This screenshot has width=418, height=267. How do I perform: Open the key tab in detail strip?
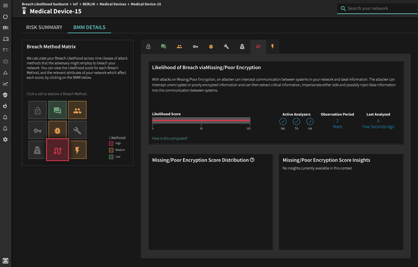pyautogui.click(x=195, y=47)
